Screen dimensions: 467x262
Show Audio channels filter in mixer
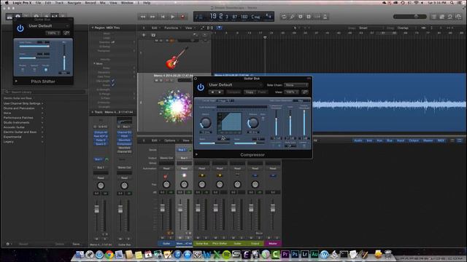358,140
